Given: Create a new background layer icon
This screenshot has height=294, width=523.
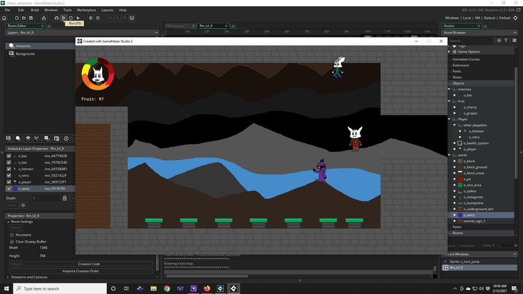Looking at the screenshot, I should coord(8,138).
